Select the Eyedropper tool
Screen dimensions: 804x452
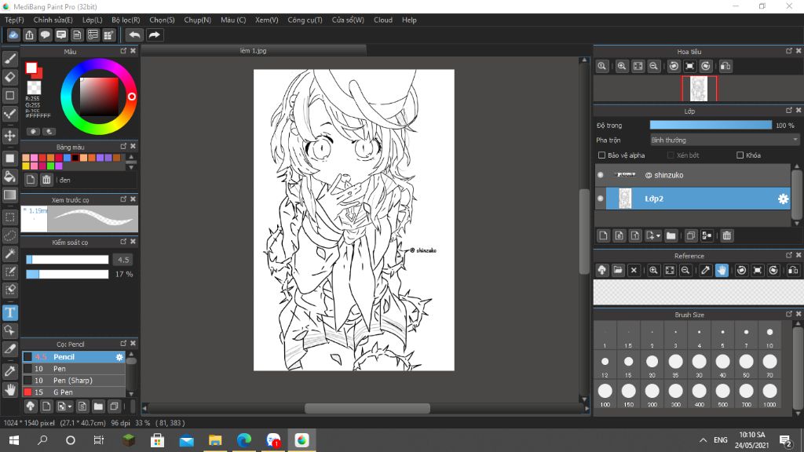pos(9,371)
